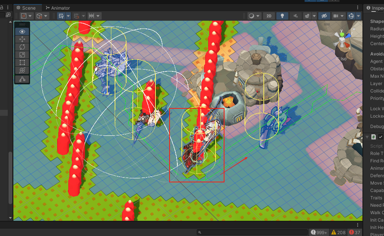Open the grid axis dropdown arrow

tap(68, 16)
